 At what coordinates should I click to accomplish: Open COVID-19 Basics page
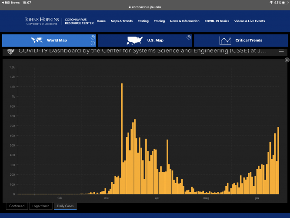coord(217,21)
